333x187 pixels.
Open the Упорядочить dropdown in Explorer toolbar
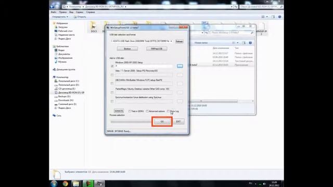(x=60, y=17)
